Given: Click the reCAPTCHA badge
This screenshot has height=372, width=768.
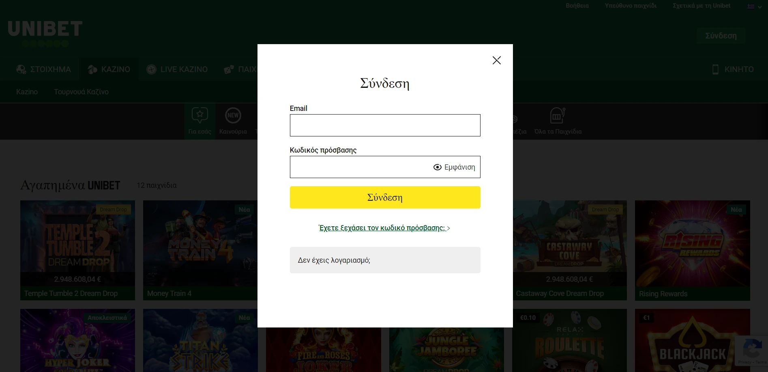Looking at the screenshot, I should coord(751,351).
